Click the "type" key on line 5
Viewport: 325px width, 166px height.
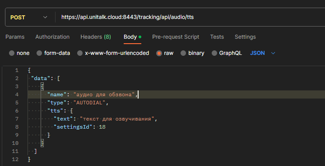[57, 103]
